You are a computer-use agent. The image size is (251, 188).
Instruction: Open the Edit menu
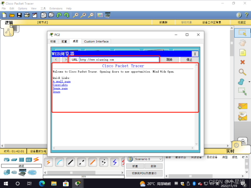tap(12, 8)
